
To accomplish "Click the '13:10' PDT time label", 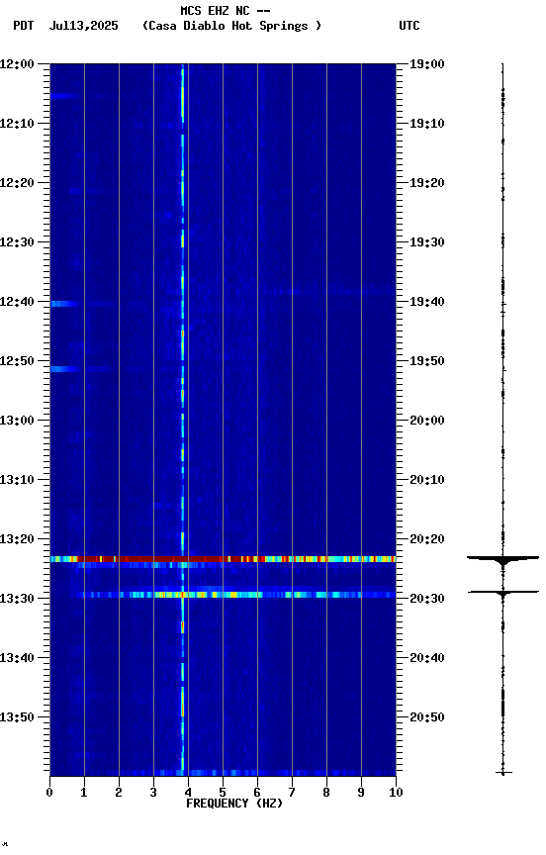I will [17, 480].
